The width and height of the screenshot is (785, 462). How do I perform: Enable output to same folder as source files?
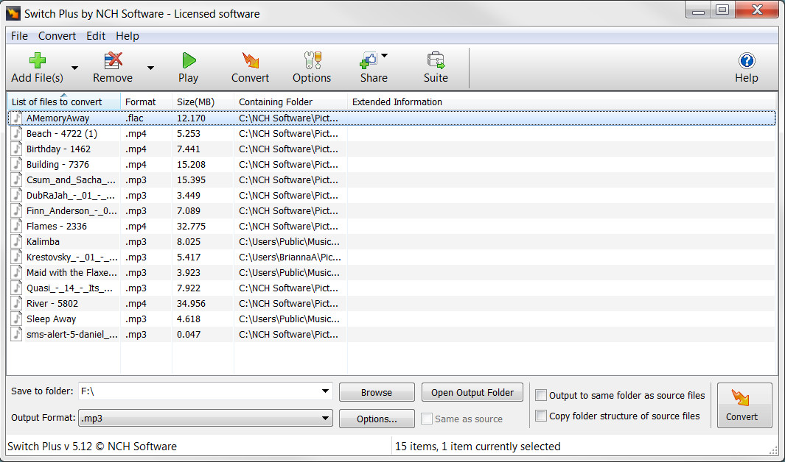pyautogui.click(x=541, y=395)
